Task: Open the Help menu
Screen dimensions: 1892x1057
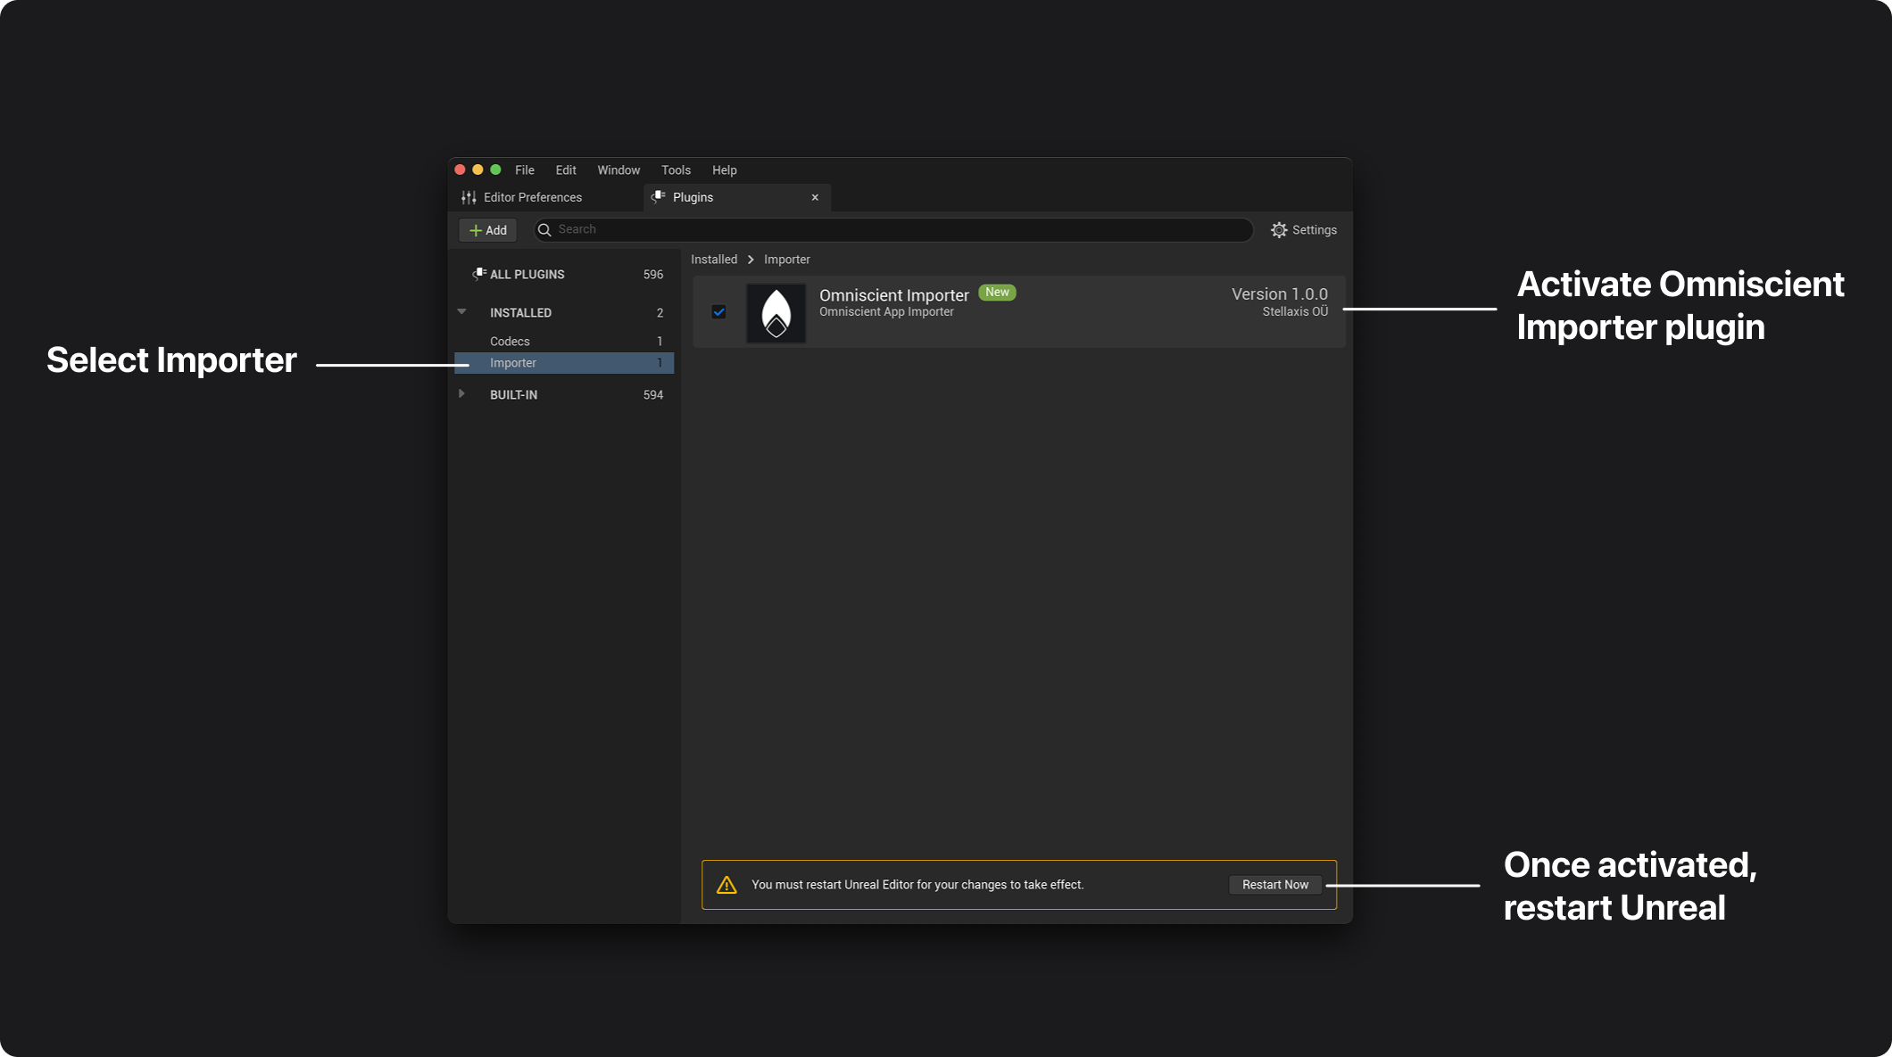Action: tap(724, 169)
